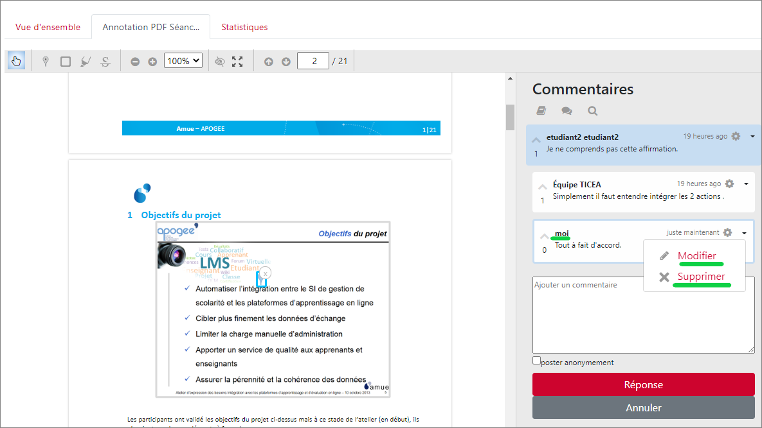Expand options arrow on etudiant2 comment
Screen dimensions: 762x428
coord(752,136)
